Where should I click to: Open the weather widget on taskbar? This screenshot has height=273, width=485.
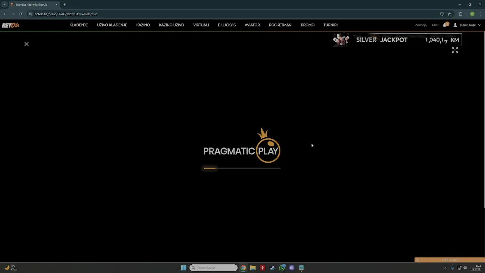[11, 268]
